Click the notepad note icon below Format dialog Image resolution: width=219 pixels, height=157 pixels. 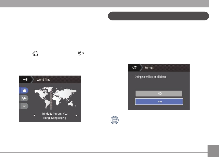click(114, 120)
